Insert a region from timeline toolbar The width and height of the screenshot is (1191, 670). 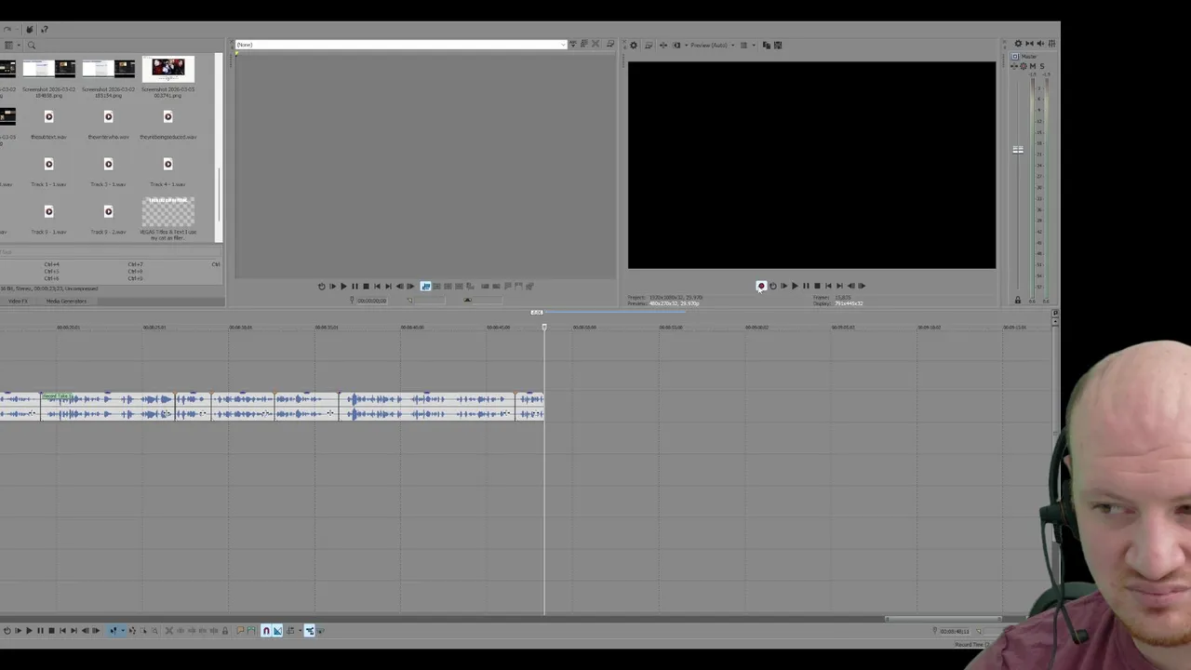coord(251,630)
